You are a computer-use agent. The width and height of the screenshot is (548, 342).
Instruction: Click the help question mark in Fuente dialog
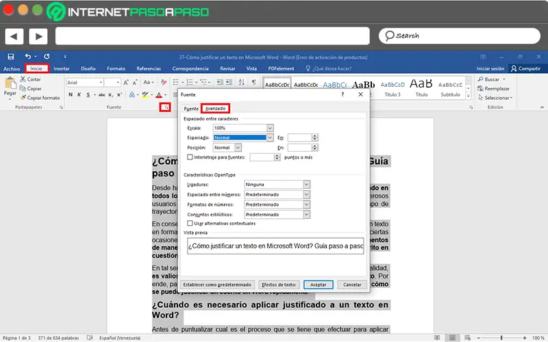tap(342, 94)
